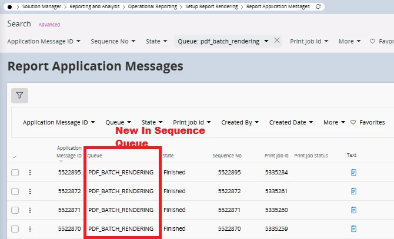The height and width of the screenshot is (239, 394).
Task: Go to Operational Reporting breadcrumb
Action: coord(152,6)
